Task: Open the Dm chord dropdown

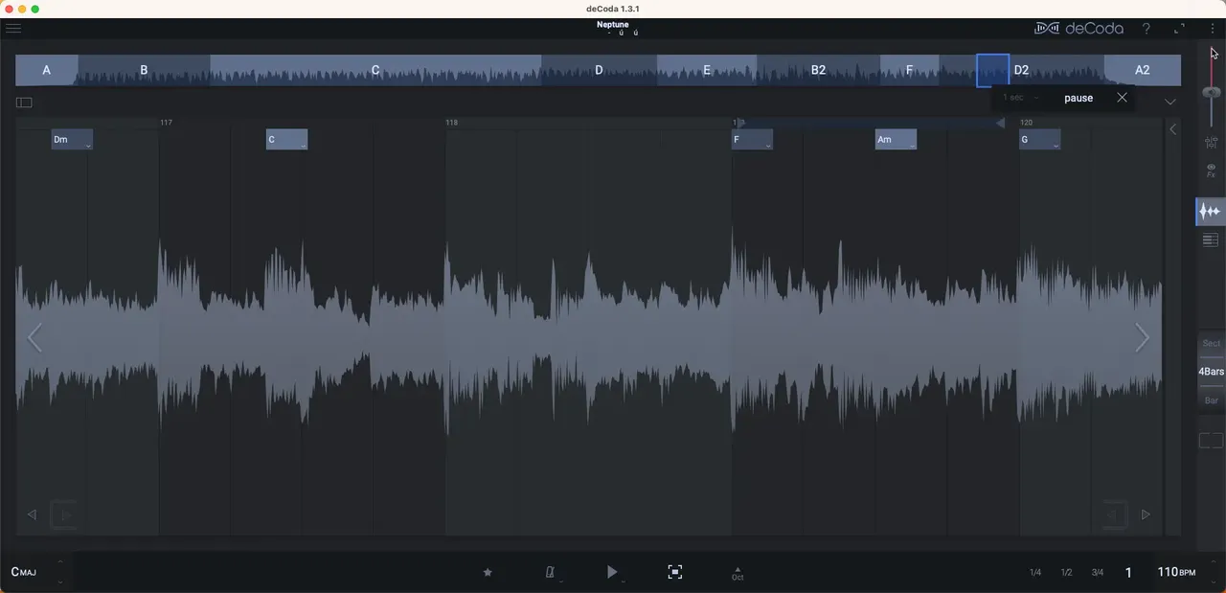Action: (x=87, y=145)
